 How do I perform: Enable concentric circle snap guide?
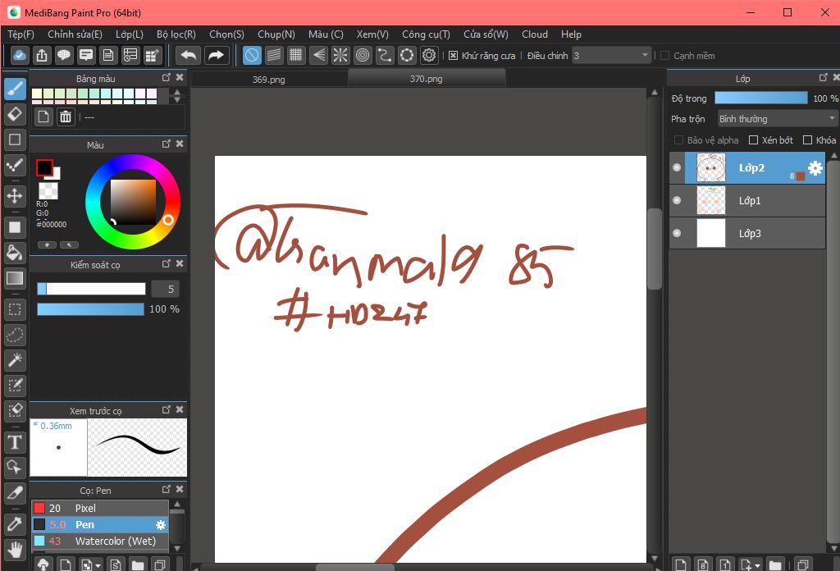[363, 55]
